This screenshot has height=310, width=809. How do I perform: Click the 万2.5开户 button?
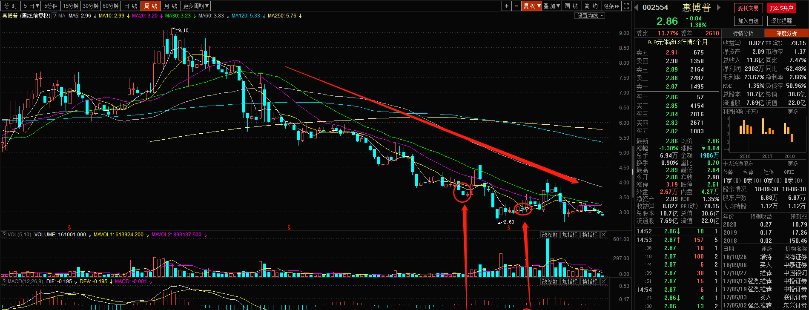click(782, 8)
